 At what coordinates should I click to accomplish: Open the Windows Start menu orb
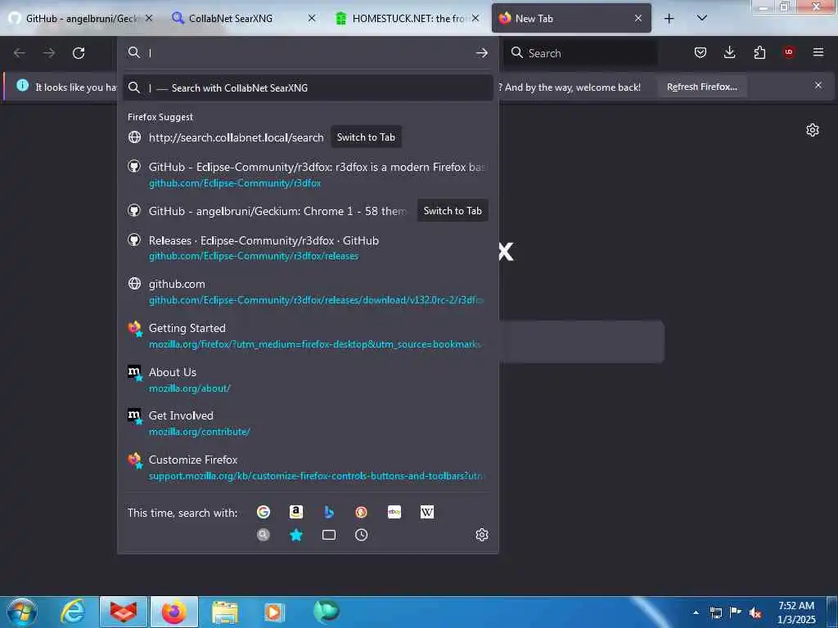tap(22, 612)
